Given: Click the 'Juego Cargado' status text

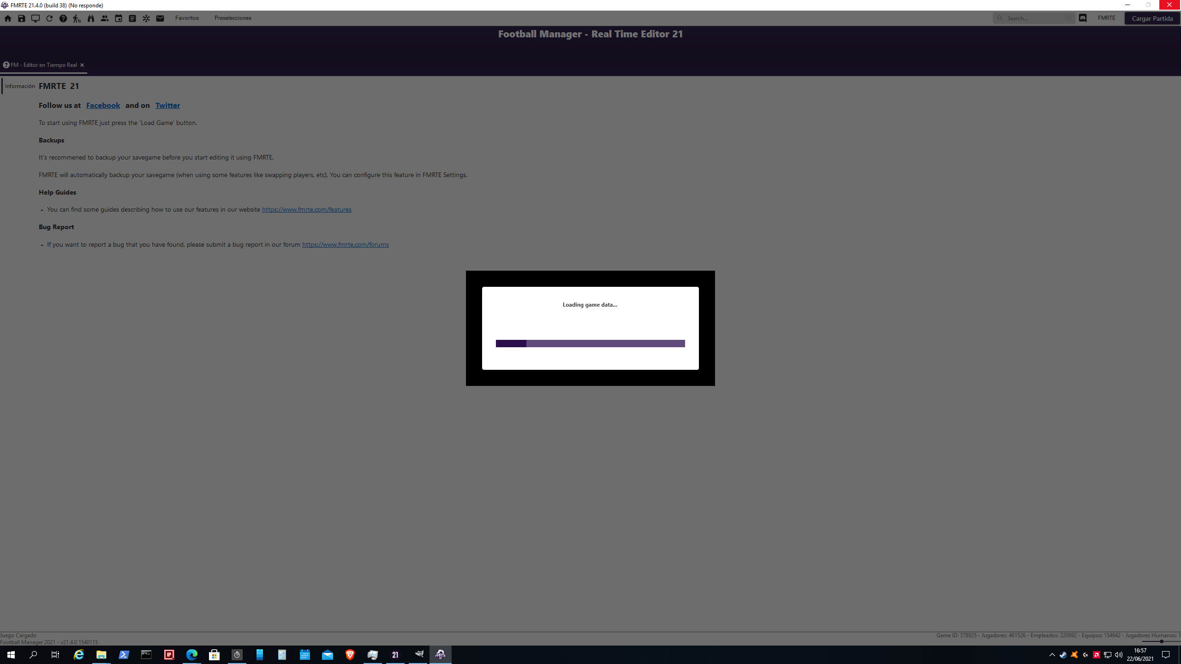Looking at the screenshot, I should tap(18, 635).
